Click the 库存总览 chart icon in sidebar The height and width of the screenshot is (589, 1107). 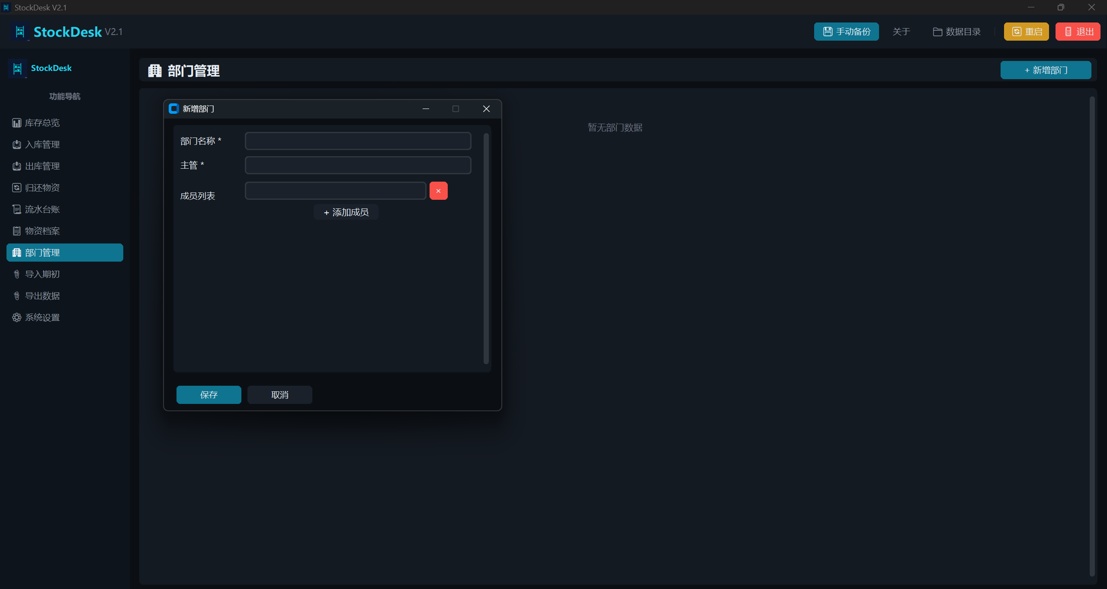point(16,123)
